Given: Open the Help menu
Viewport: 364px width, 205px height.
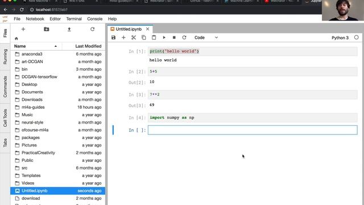Looking at the screenshot, I should (x=112, y=19).
